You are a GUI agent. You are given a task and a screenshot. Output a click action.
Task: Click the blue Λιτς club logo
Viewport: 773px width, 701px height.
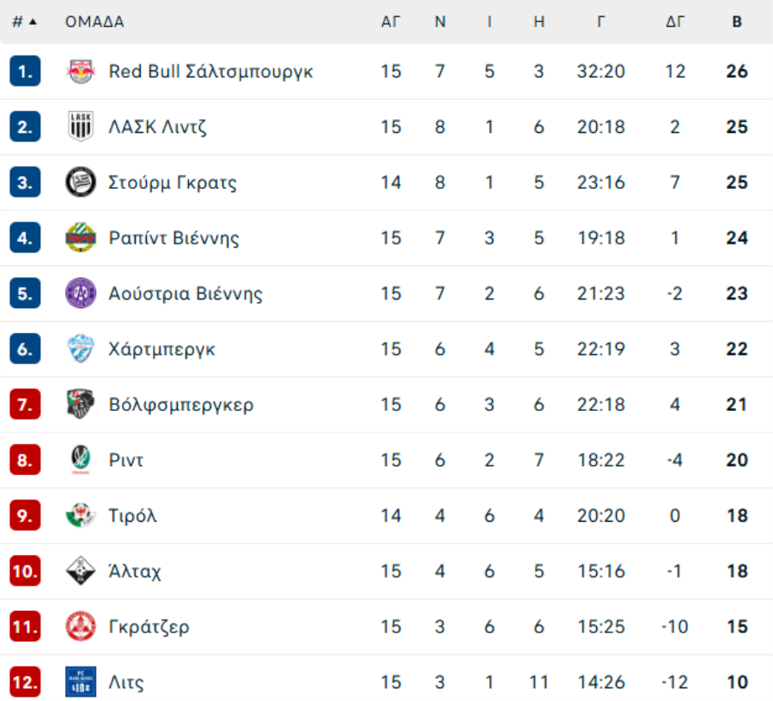(x=81, y=682)
